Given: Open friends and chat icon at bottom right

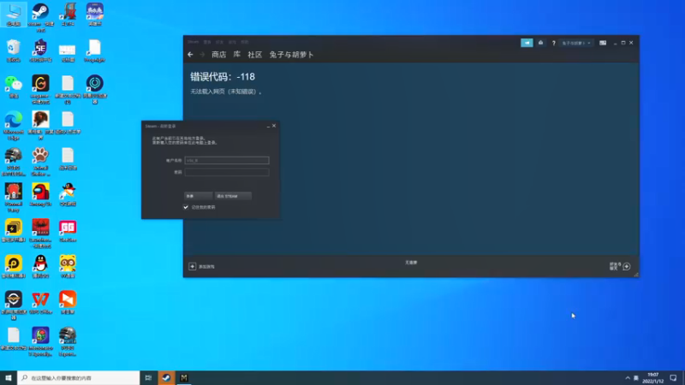Looking at the screenshot, I should [x=627, y=266].
